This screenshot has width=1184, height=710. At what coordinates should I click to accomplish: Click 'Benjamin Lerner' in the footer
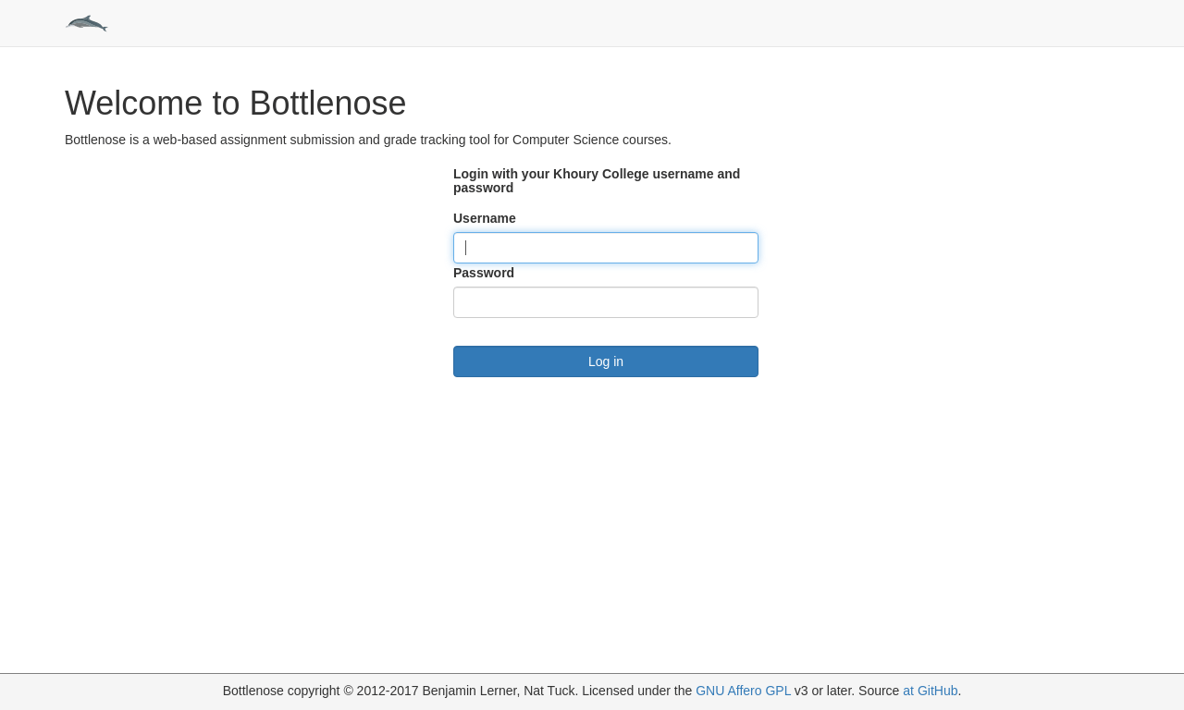point(469,691)
